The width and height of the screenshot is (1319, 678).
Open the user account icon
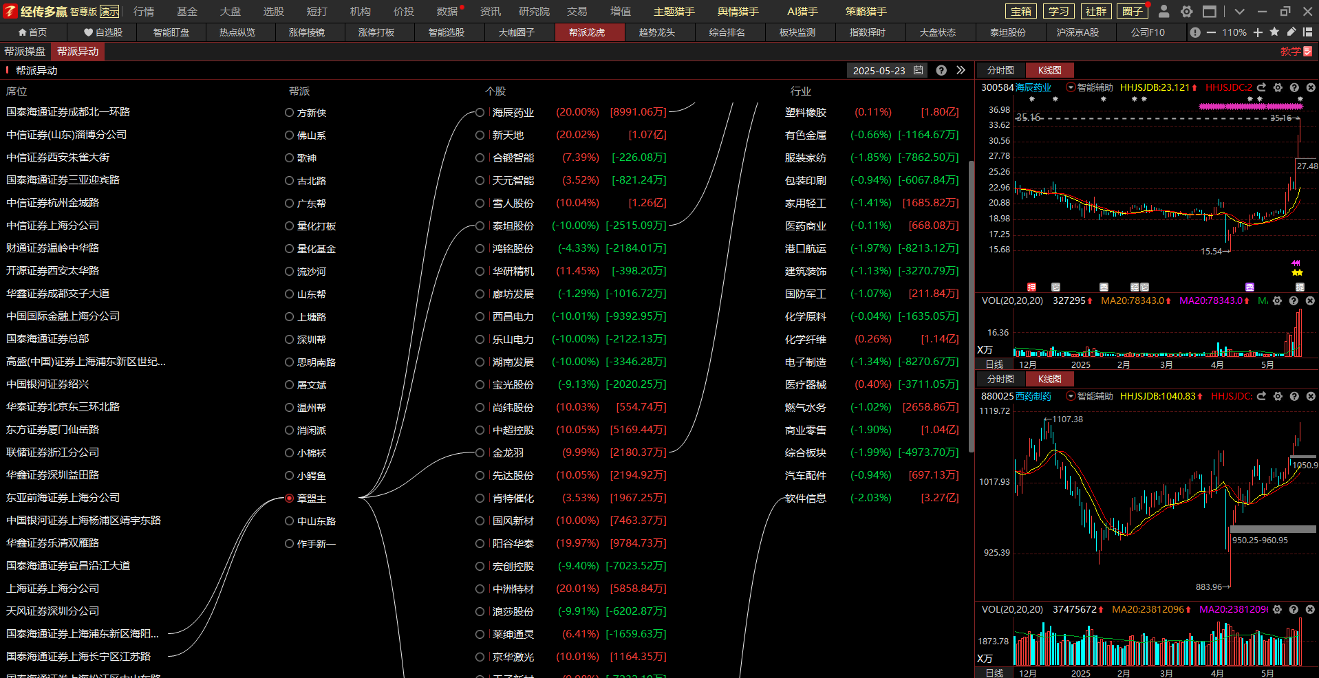coord(1163,11)
